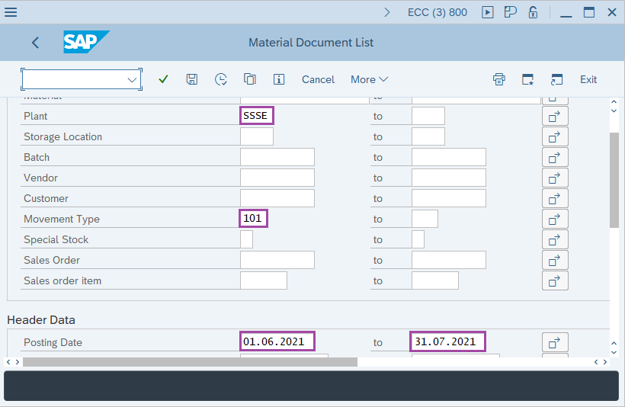
Task: Click the Storage Location 'to' field
Action: coord(428,136)
